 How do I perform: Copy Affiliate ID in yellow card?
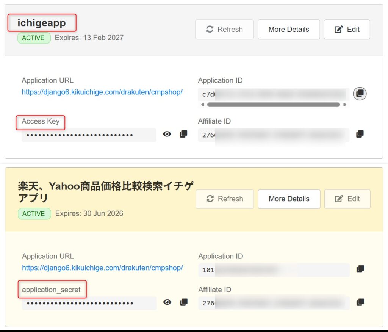(x=360, y=302)
